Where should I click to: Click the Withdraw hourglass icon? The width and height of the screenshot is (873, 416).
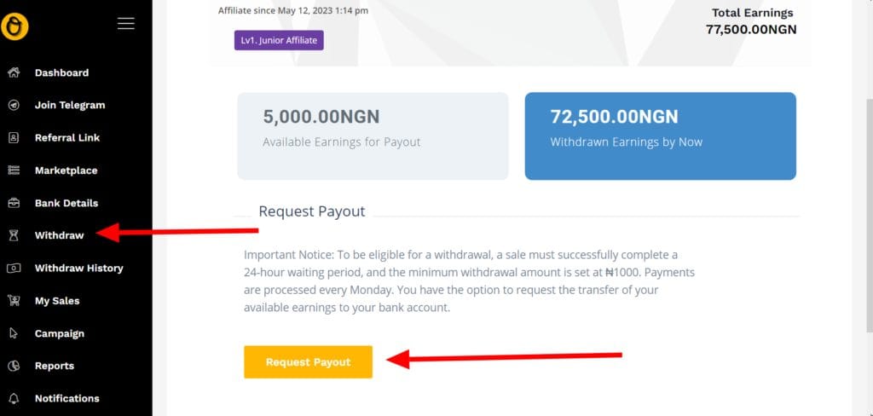tap(14, 235)
